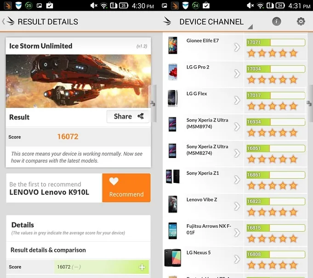The height and width of the screenshot is (278, 313).
Task: Select the Fujitsu Arrows NX phone thumbnail
Action: [x=173, y=231]
